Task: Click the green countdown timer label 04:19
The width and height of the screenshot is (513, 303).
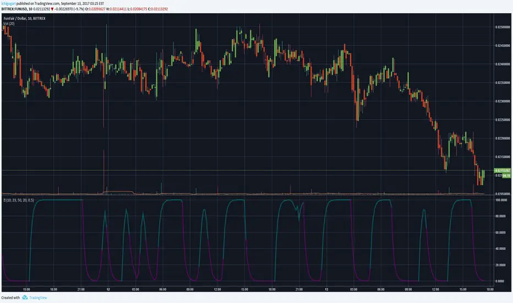Action: tap(506, 176)
